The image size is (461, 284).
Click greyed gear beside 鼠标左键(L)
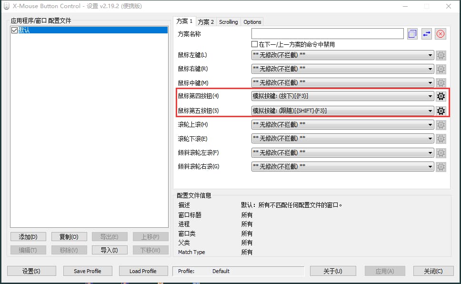[441, 55]
